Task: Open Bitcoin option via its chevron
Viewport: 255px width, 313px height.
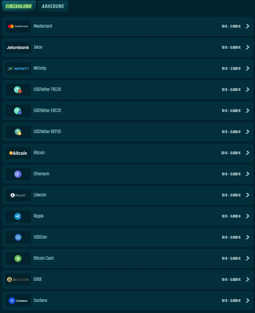Action: [247, 153]
